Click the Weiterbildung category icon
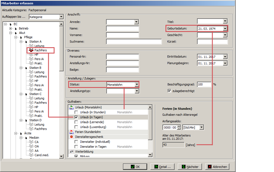274x172 pixels. click(72, 152)
